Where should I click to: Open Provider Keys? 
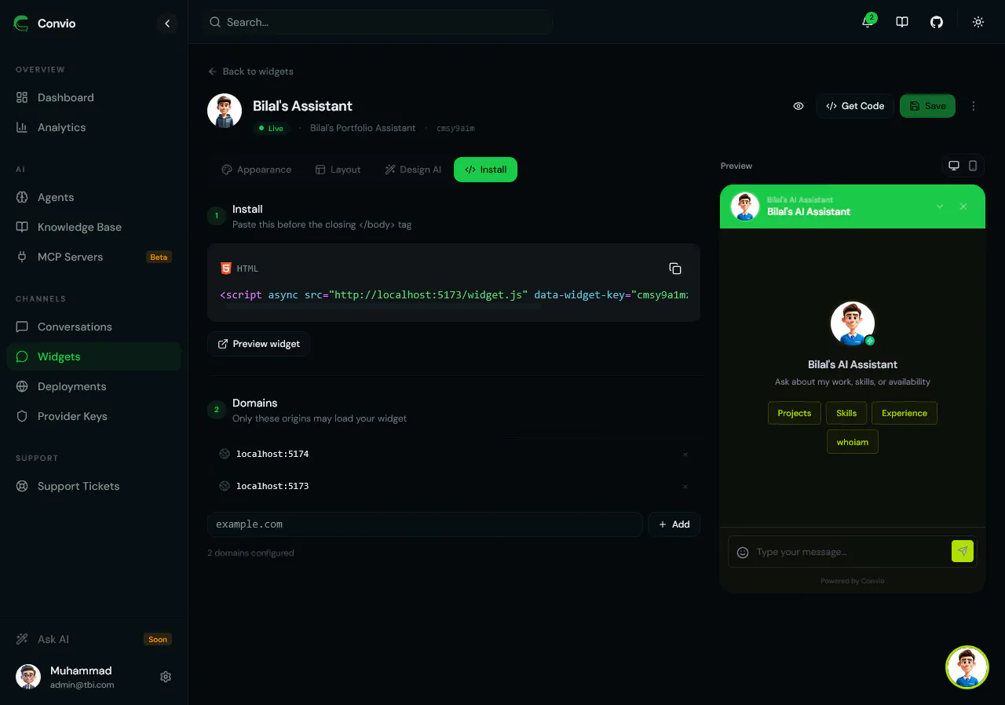point(93,416)
